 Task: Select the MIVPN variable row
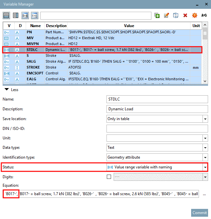102,44
